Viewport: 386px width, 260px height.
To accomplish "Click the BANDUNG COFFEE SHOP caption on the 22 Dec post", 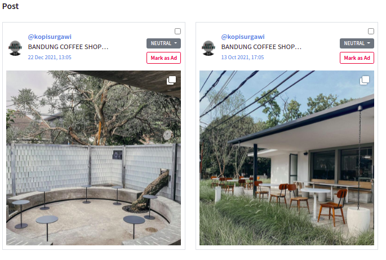I will click(68, 47).
